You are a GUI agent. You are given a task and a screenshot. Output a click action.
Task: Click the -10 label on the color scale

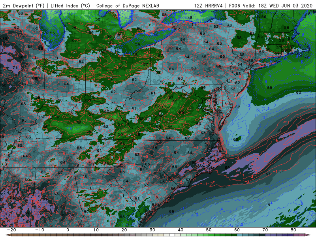point(39,230)
